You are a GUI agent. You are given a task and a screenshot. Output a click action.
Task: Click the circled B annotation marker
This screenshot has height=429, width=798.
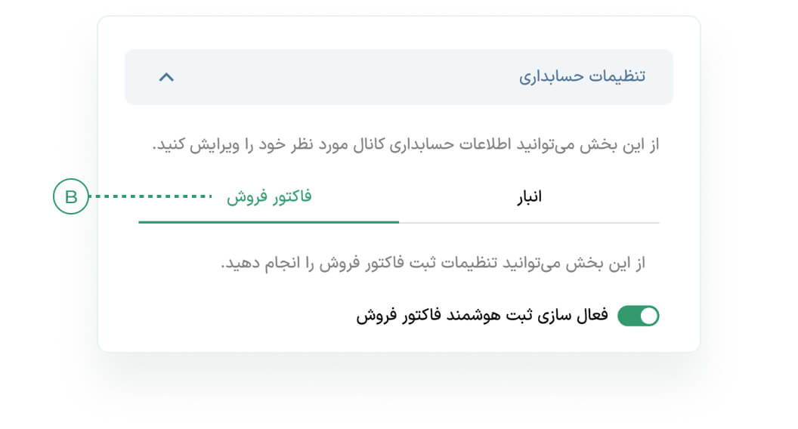pos(71,197)
